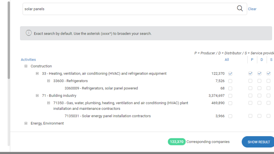Screen dimensions: 274x154
Task: Click the info icon in the notice banner
Action: pos(29,33)
